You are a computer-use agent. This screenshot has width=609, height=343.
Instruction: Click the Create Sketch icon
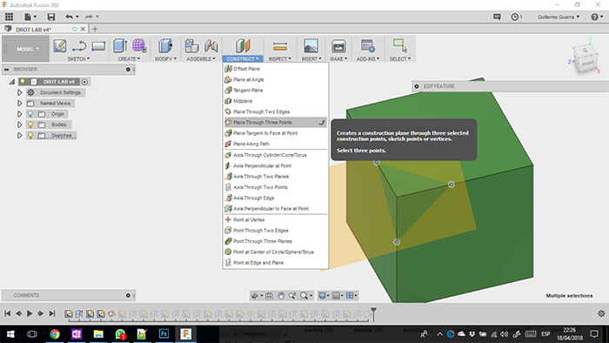[x=60, y=46]
